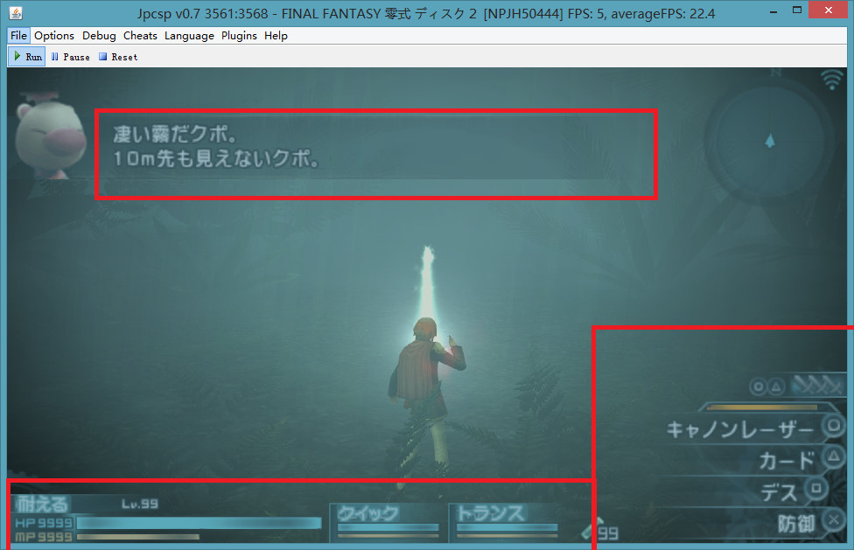Screen dimensions: 854x550
Task: Click the 防御 command
Action: point(795,525)
